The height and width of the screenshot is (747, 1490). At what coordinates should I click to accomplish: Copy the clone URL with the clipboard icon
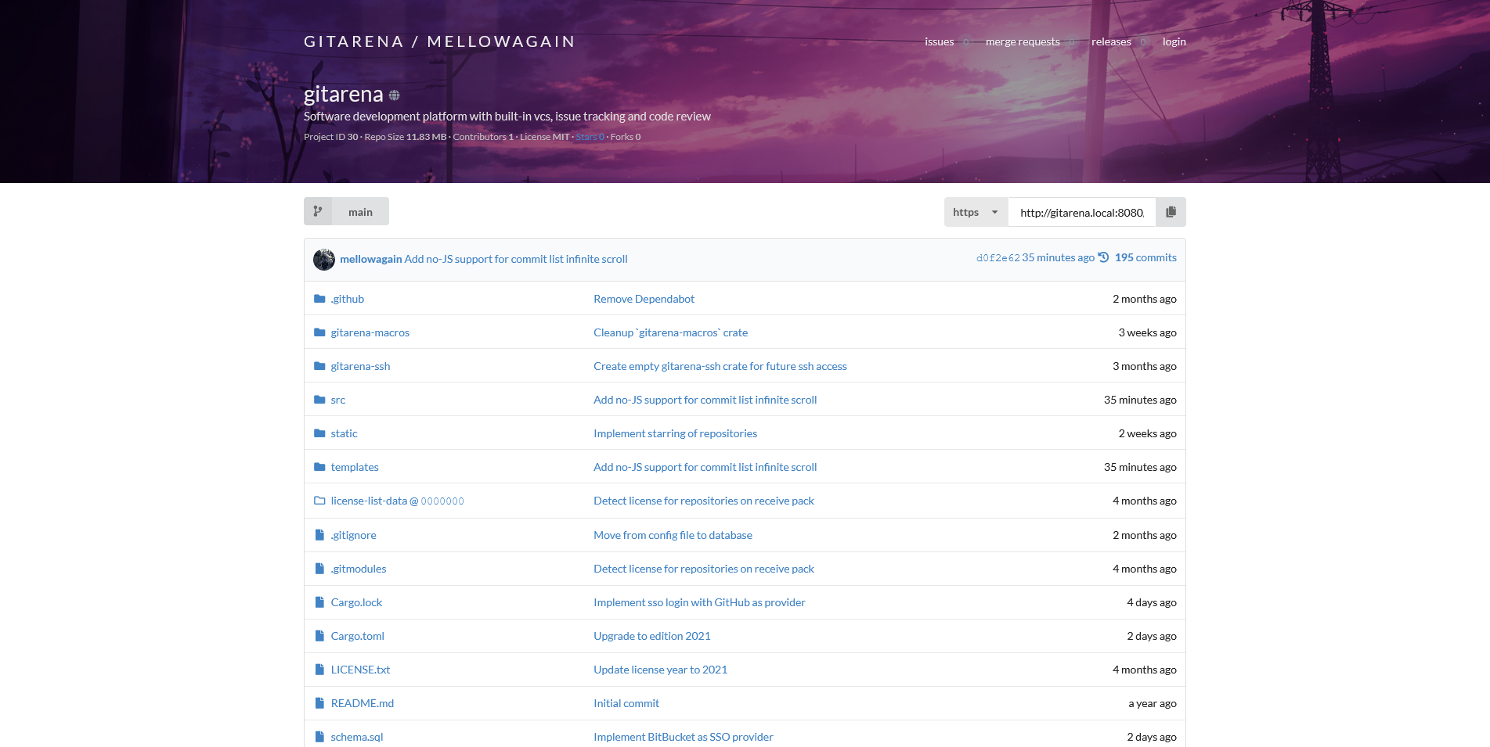[1171, 212]
